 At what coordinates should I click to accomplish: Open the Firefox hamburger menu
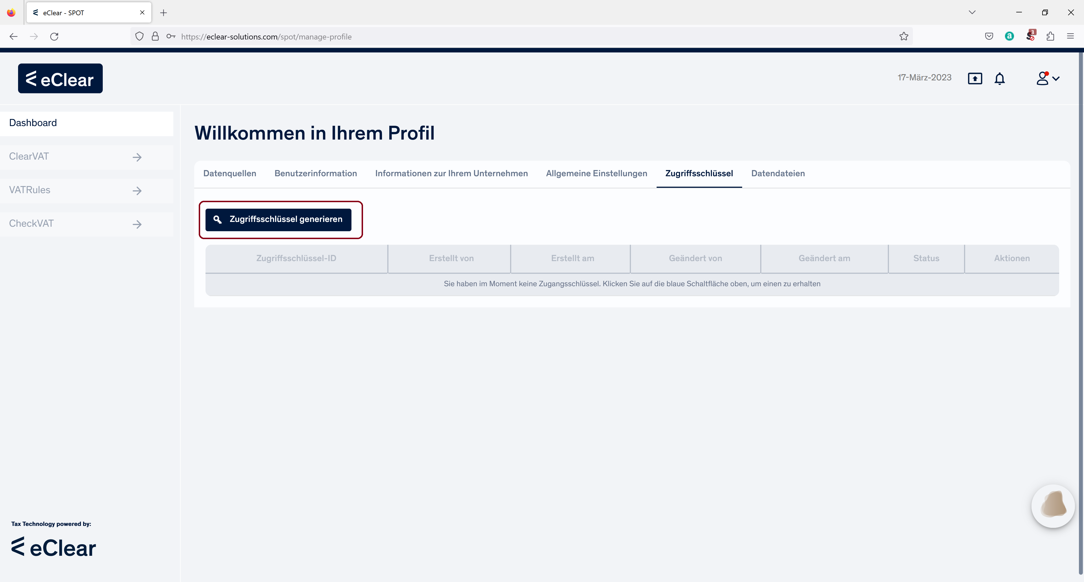click(x=1070, y=37)
